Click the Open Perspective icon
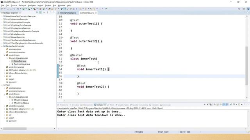This screenshot has height=140, width=250. (244, 9)
